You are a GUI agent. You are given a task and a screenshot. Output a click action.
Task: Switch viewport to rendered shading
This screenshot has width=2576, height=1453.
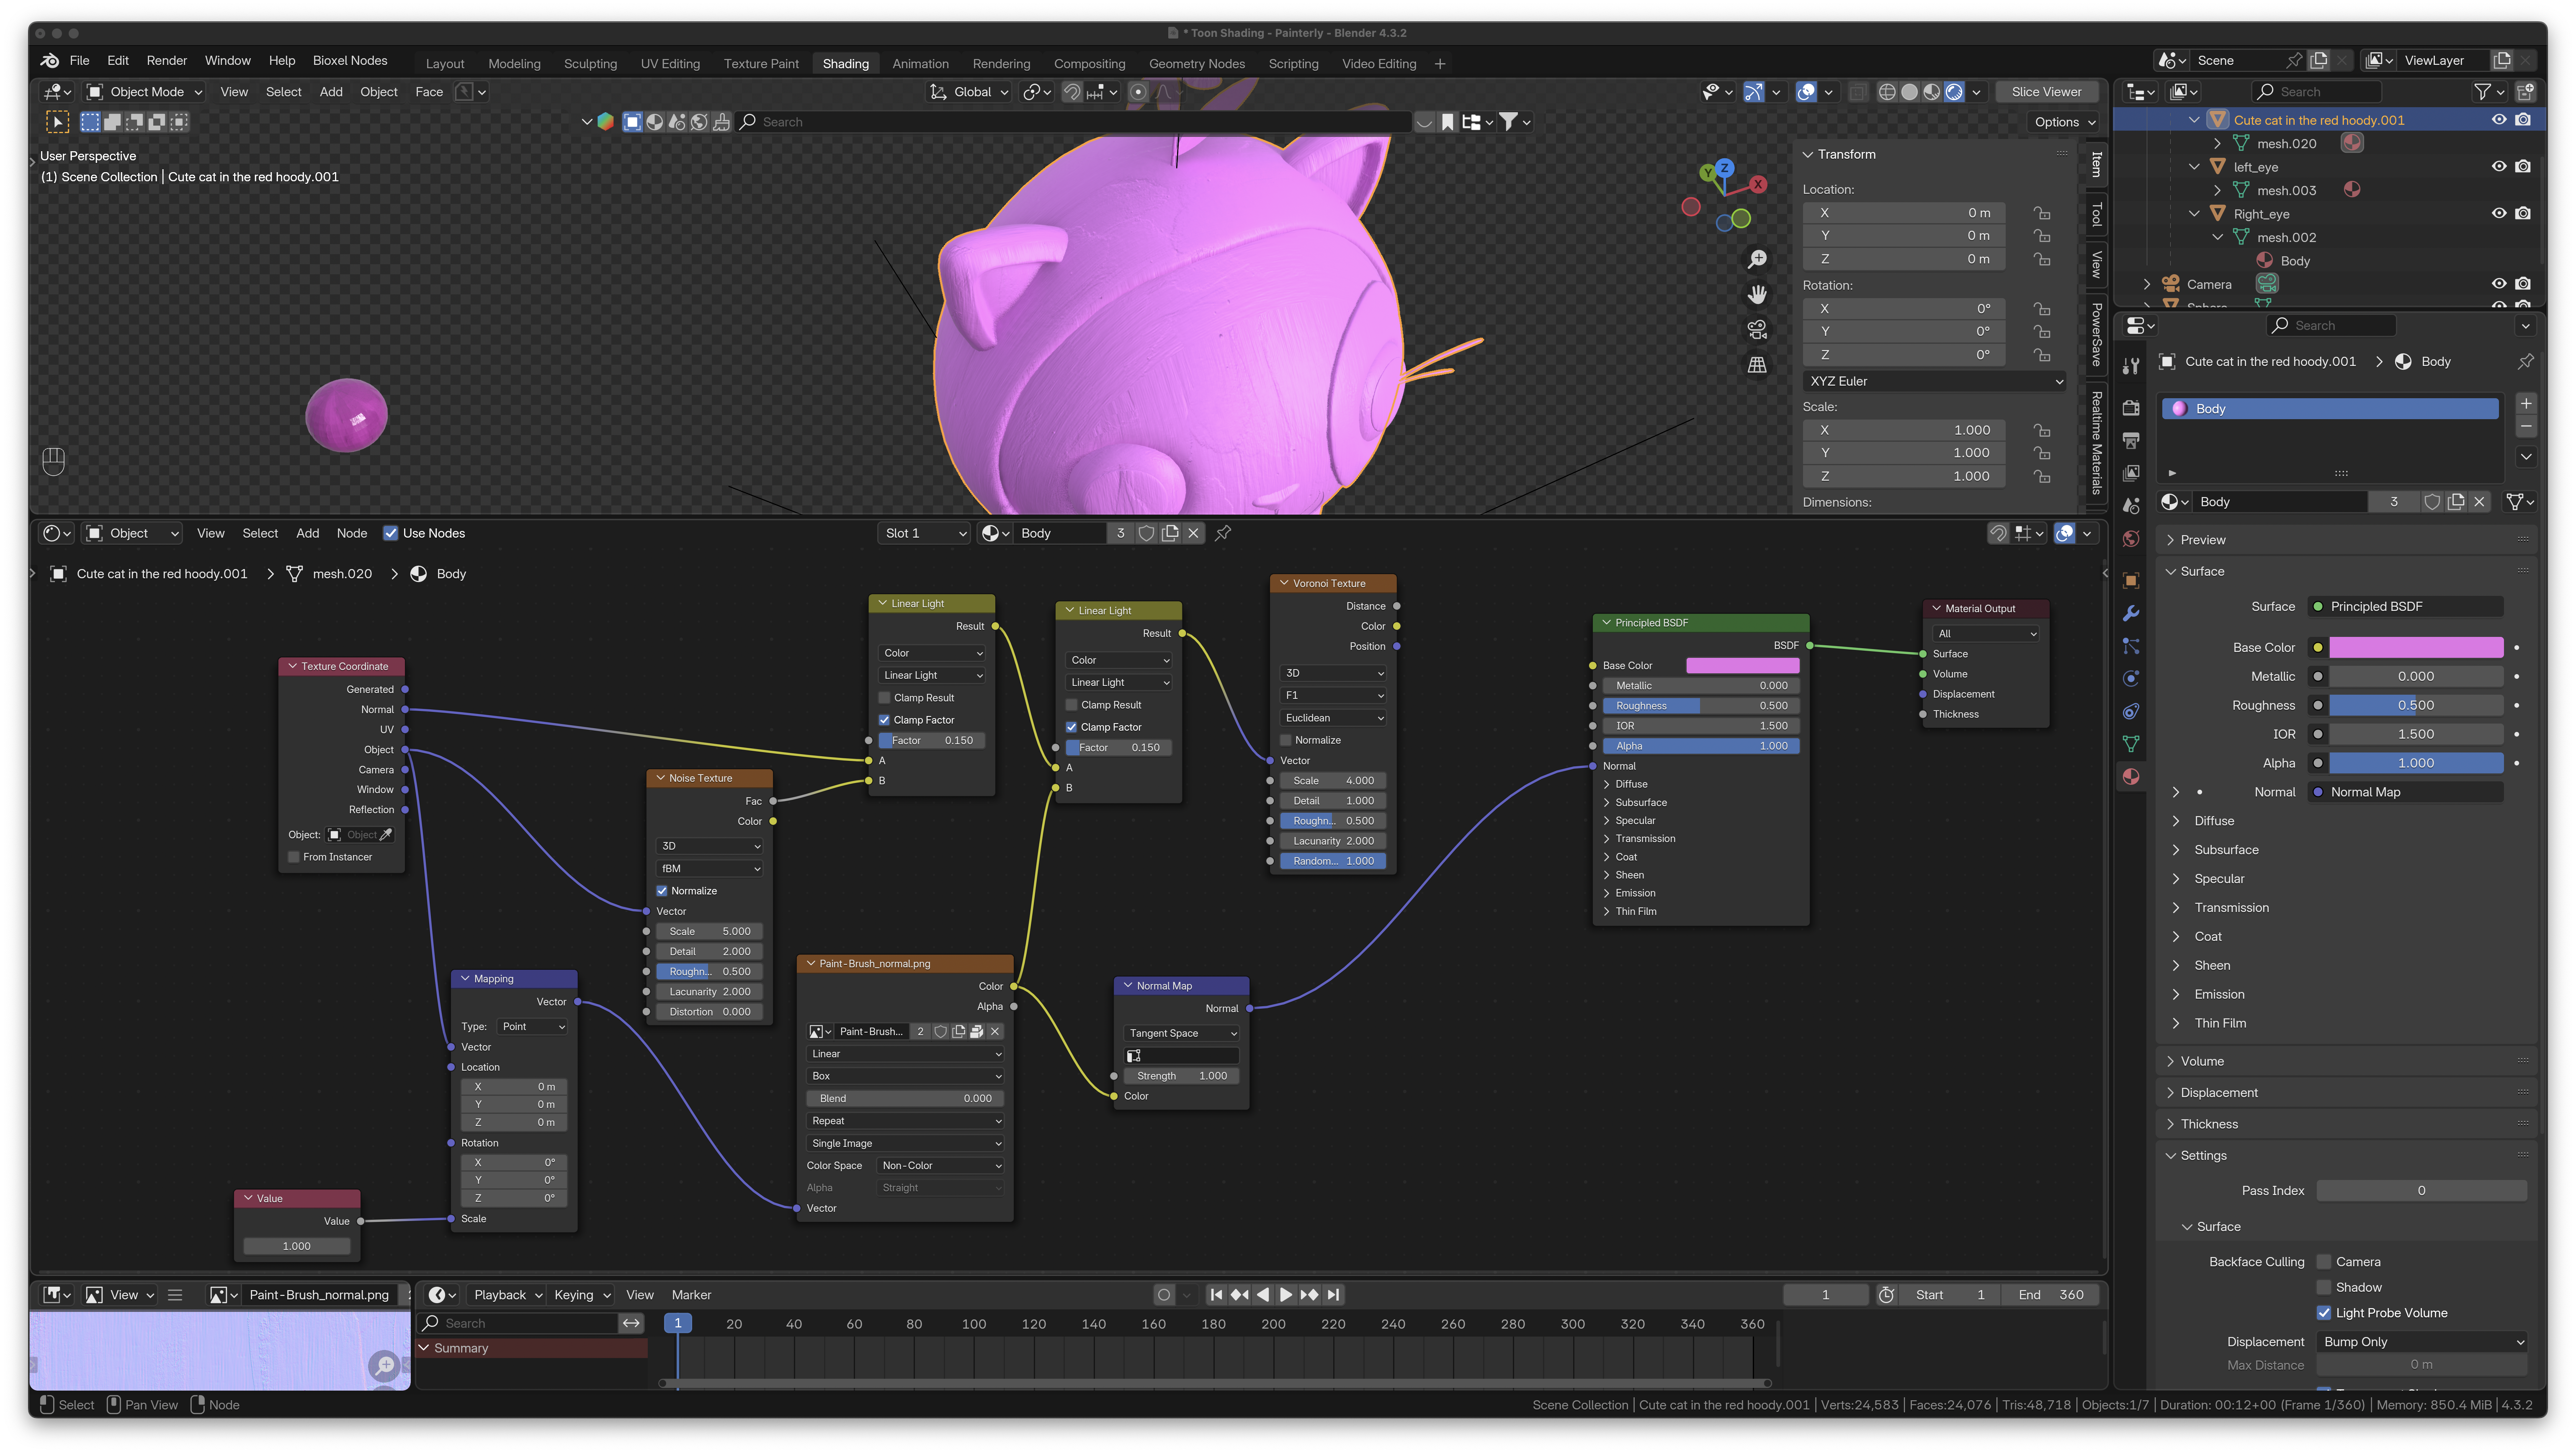[x=1954, y=92]
